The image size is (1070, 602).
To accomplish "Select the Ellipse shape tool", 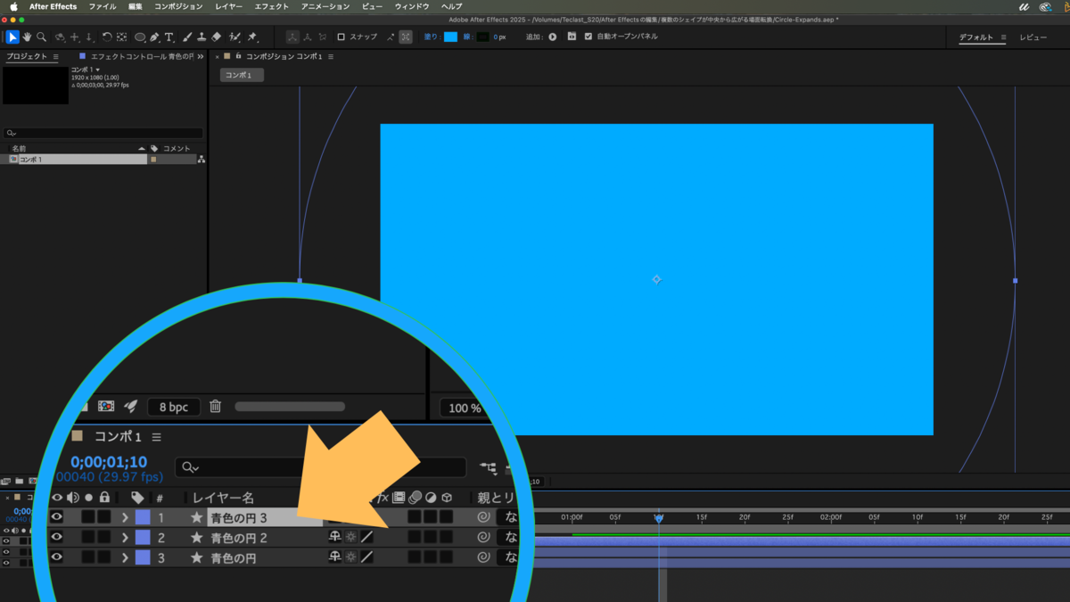I will [140, 37].
